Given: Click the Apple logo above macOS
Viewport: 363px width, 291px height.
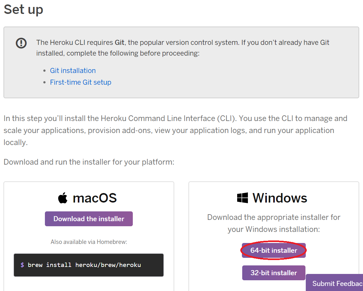Looking at the screenshot, I should 64,197.
